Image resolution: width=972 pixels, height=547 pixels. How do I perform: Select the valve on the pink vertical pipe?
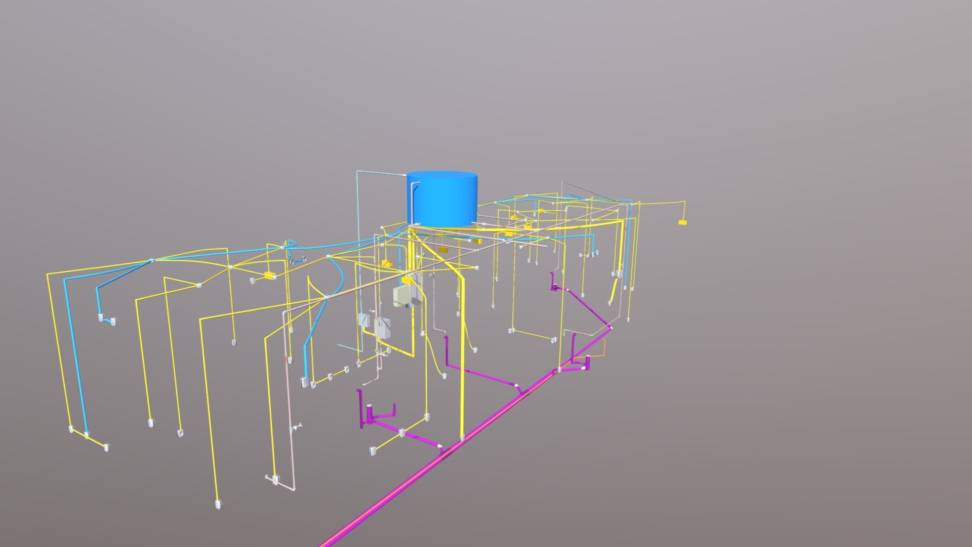296,427
